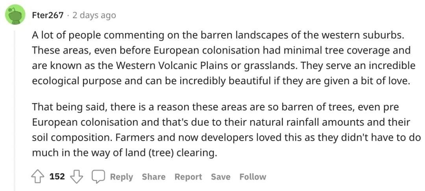Click the speech bubble comment icon
Screen dimensions: 425x191
98,176
